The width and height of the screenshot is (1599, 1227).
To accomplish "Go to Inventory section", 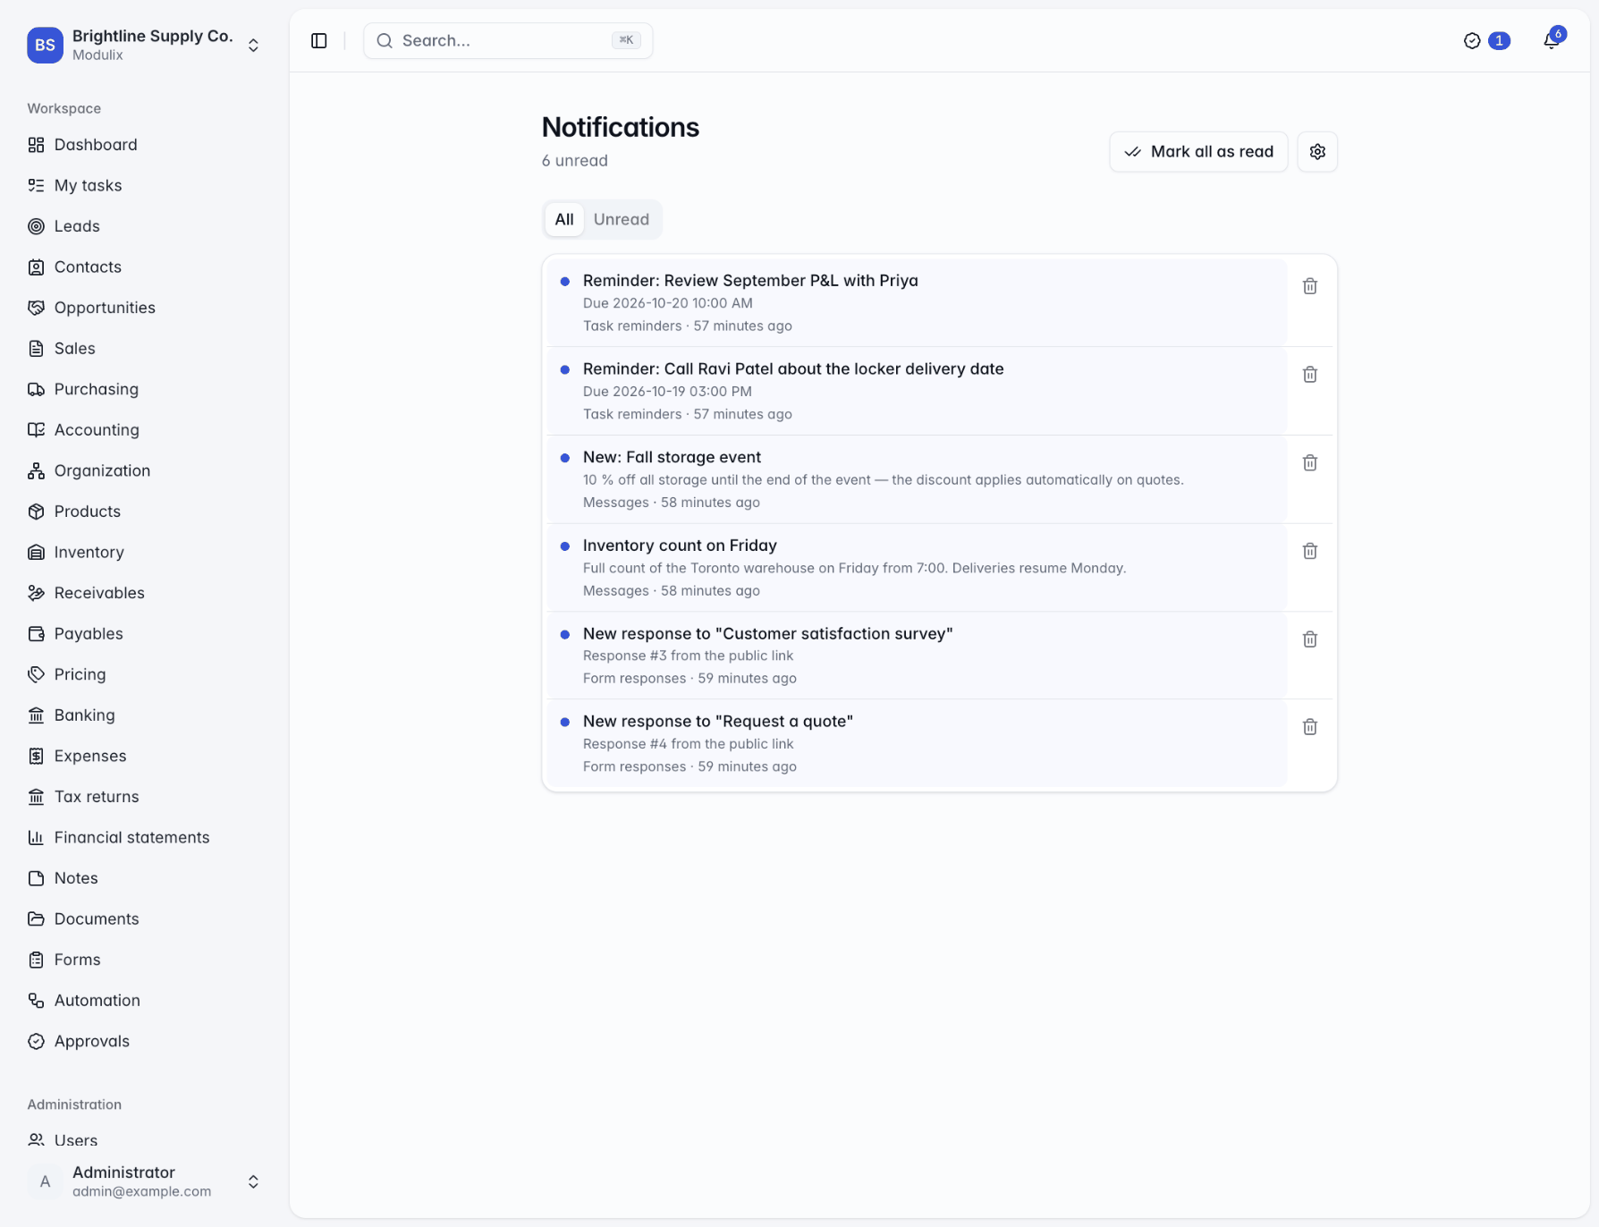I will (143, 552).
